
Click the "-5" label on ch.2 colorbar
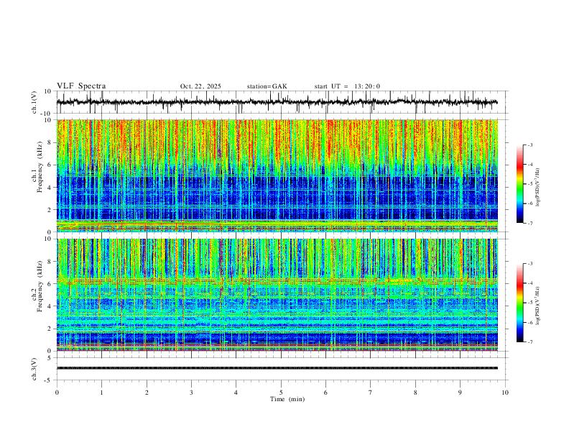(530, 303)
